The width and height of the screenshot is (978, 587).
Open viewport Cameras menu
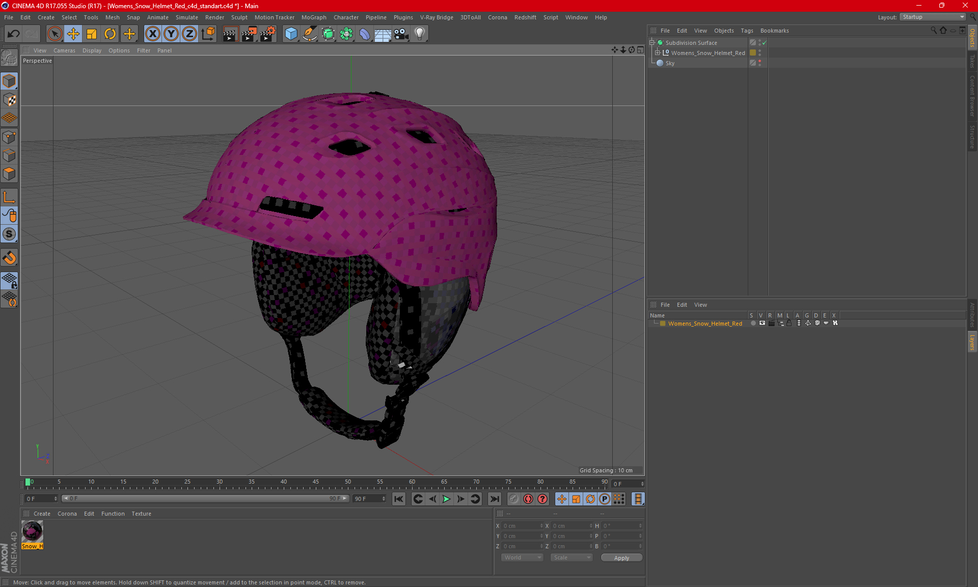tap(64, 50)
